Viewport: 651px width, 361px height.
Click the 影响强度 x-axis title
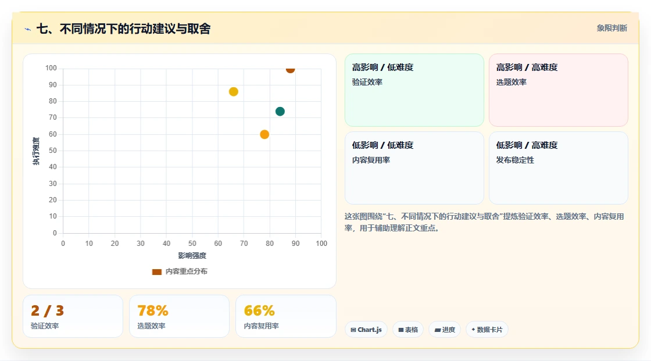(192, 255)
